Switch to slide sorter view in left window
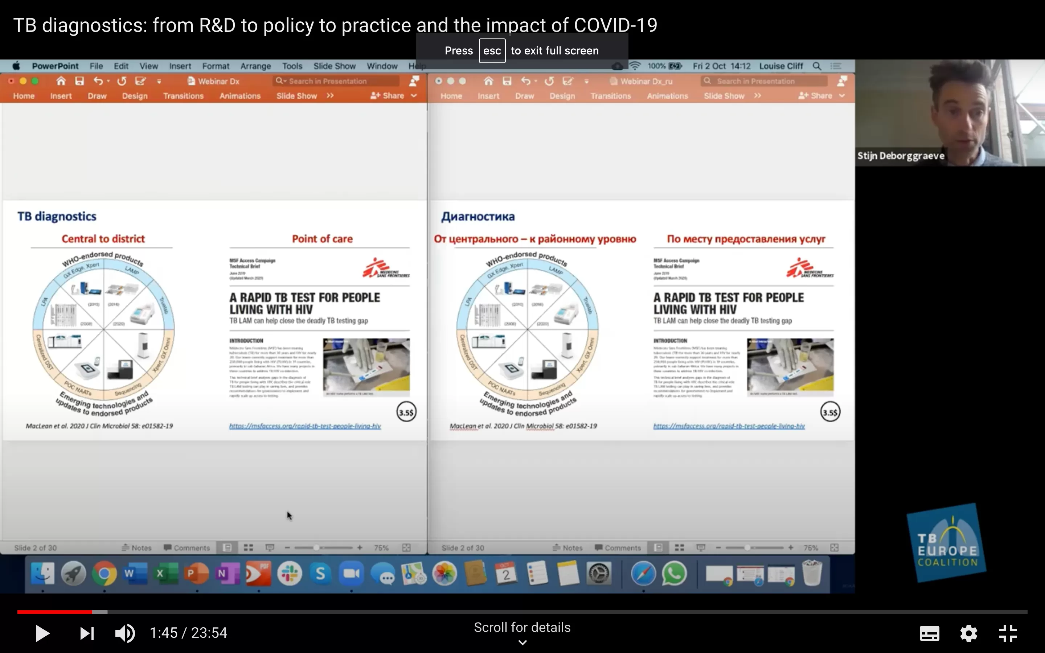 pyautogui.click(x=248, y=548)
